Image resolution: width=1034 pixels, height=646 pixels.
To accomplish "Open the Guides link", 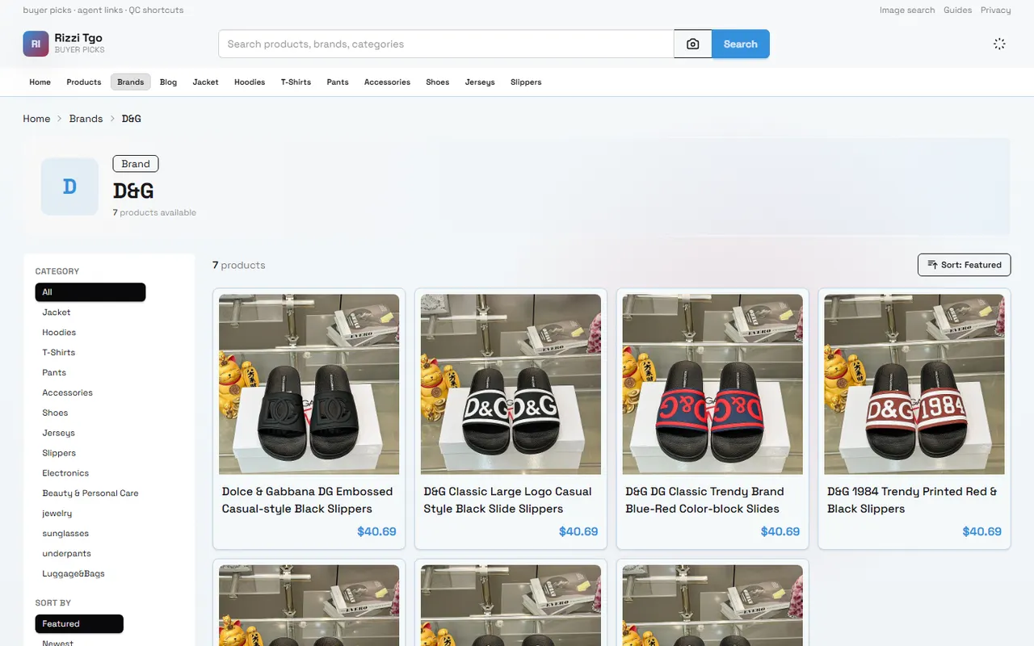I will coord(958,10).
